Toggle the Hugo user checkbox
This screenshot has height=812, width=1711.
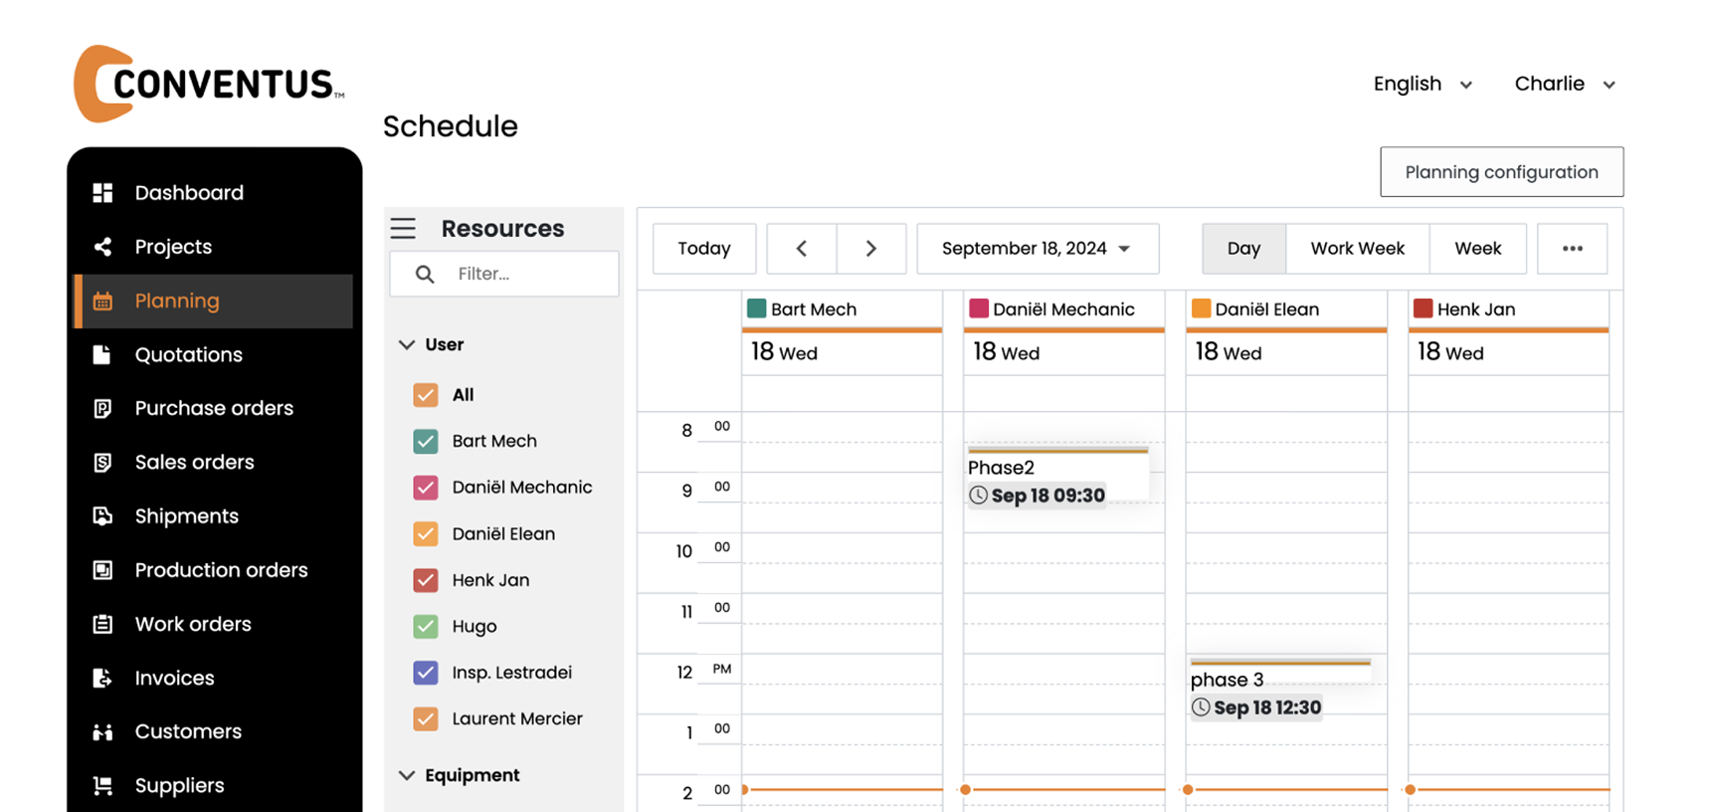click(x=426, y=626)
